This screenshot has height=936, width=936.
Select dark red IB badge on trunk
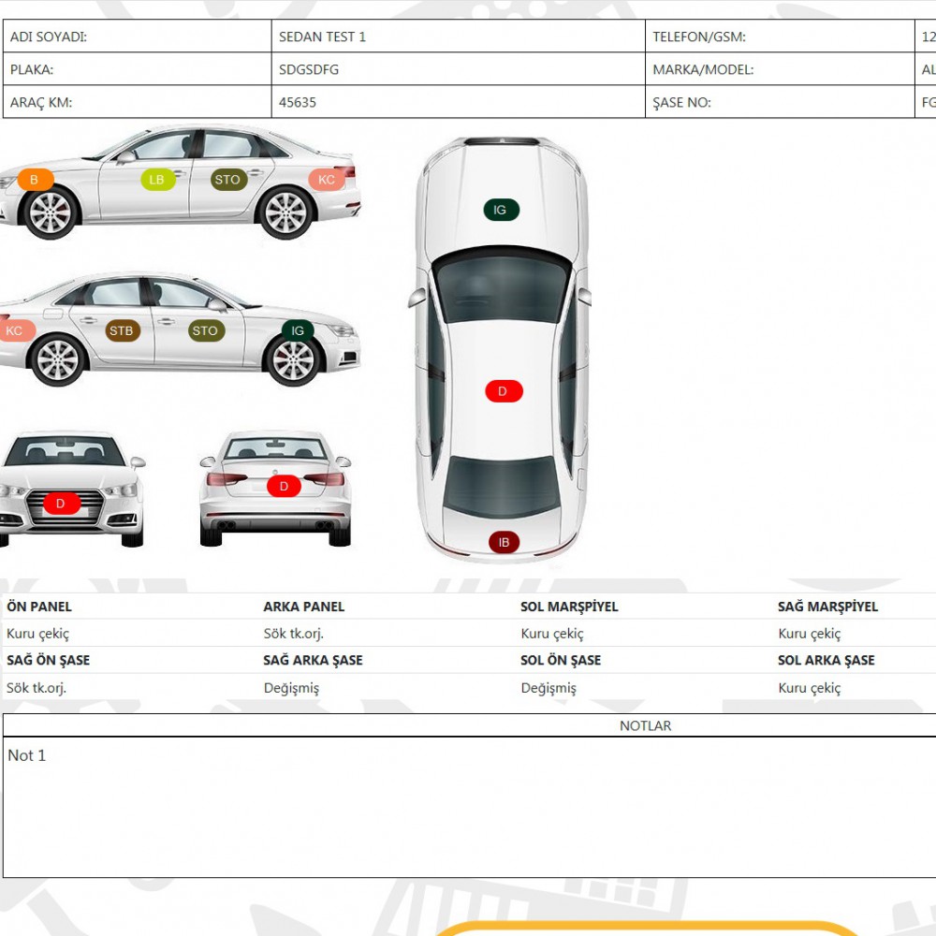point(504,542)
